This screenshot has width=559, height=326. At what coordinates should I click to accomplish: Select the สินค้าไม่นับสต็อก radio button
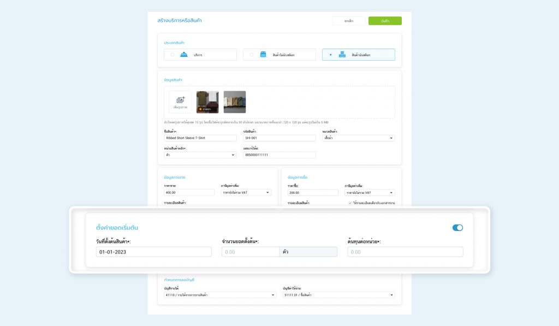252,55
